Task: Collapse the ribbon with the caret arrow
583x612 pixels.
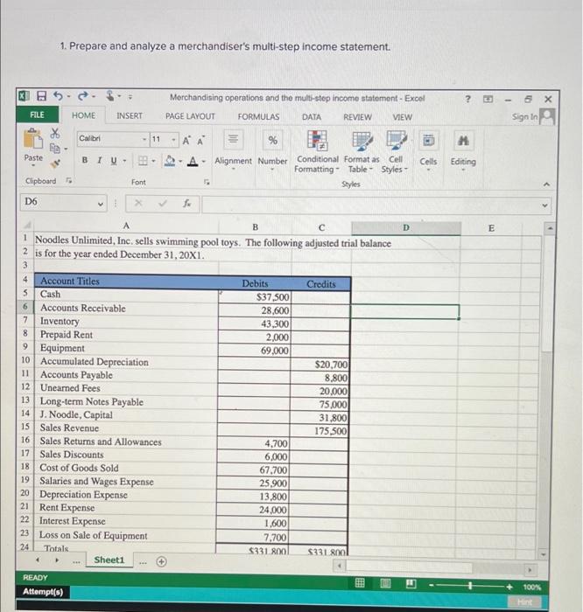Action: (x=546, y=184)
